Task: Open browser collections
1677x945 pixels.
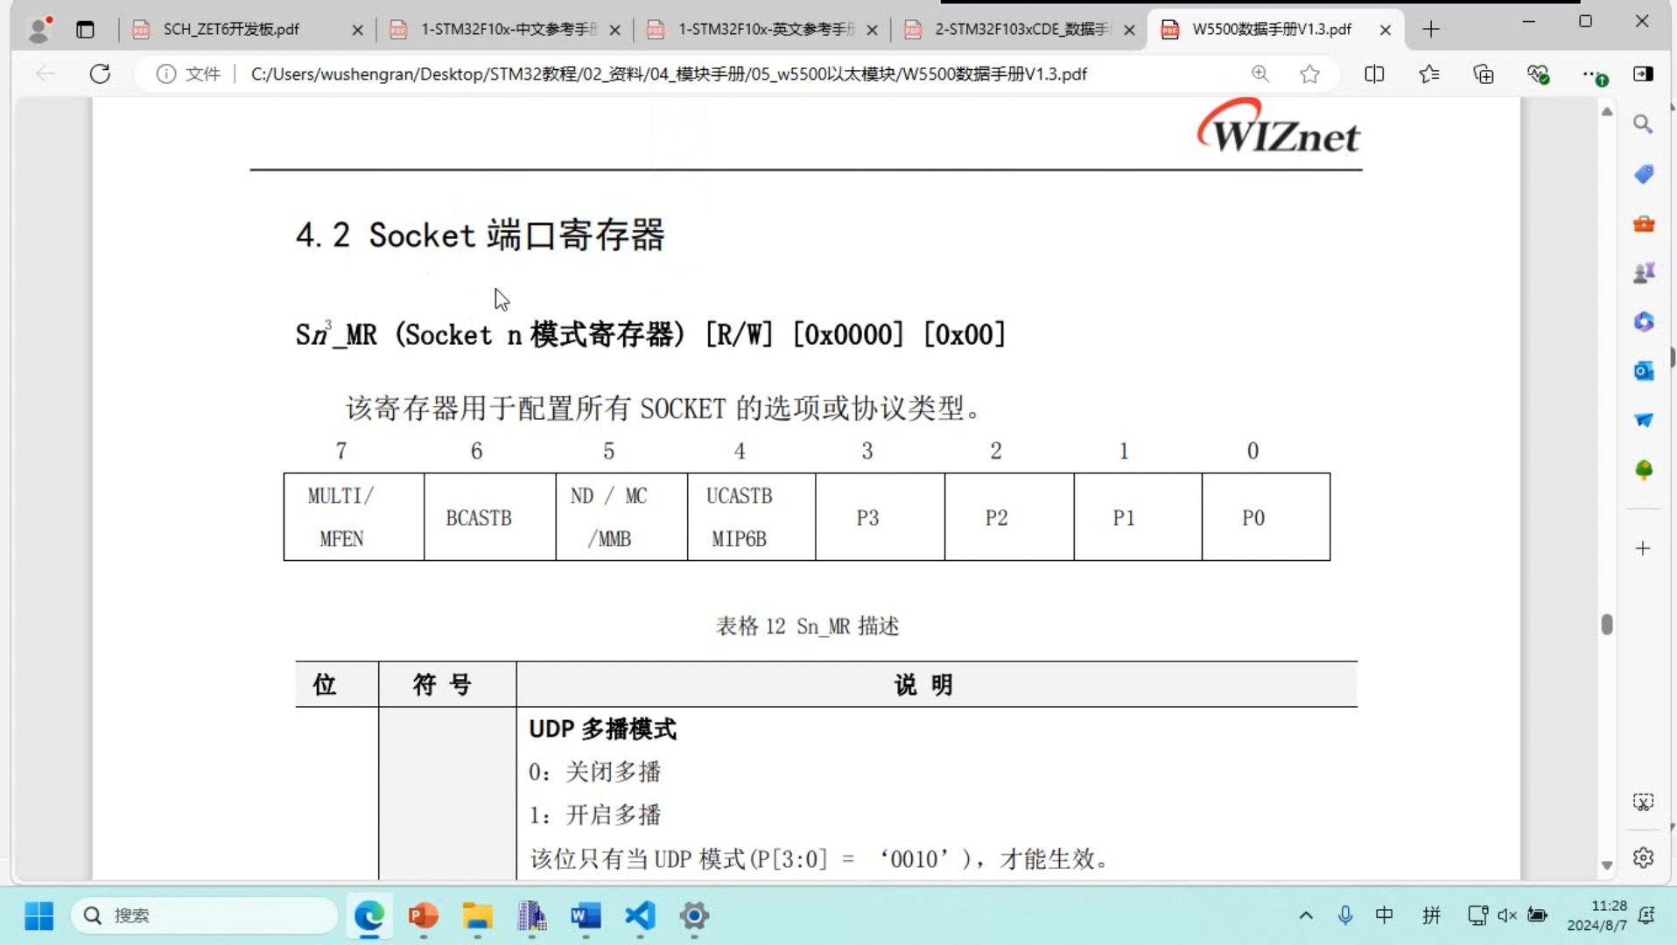Action: tap(1484, 73)
